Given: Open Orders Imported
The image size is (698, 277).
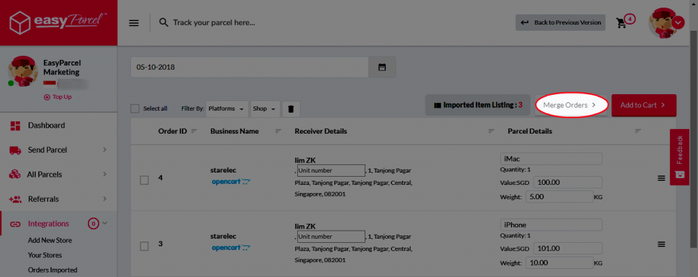Looking at the screenshot, I should [52, 270].
